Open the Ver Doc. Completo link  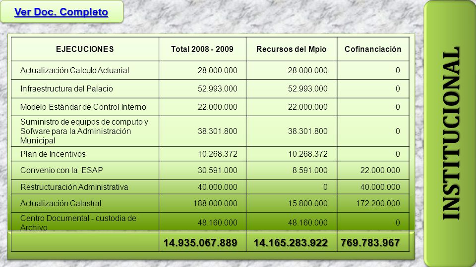pyautogui.click(x=61, y=12)
